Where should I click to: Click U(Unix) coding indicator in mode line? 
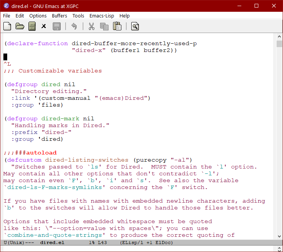click(x=14, y=243)
